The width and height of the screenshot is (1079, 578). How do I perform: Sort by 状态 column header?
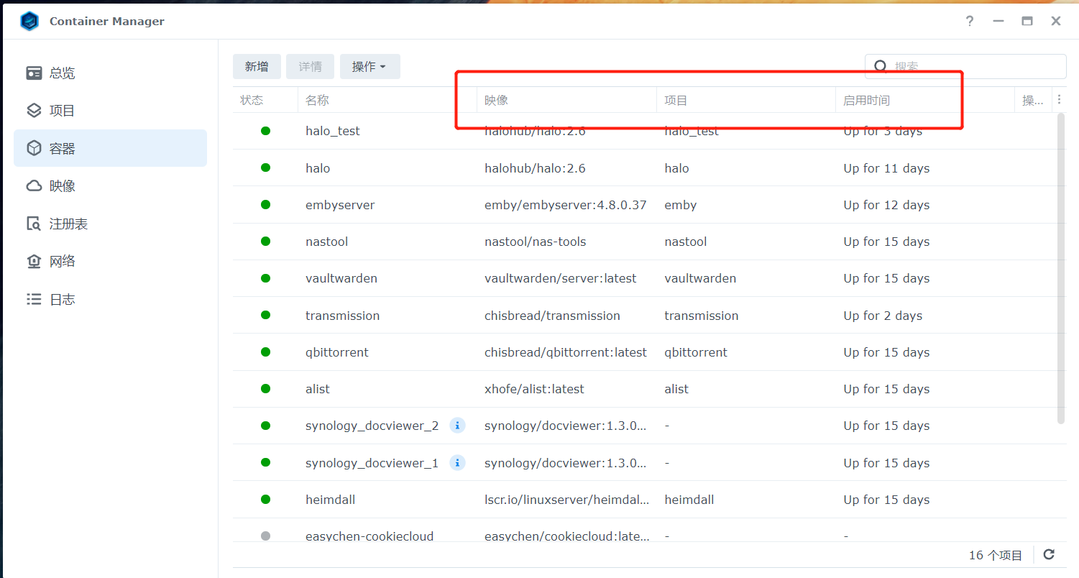tap(265, 100)
